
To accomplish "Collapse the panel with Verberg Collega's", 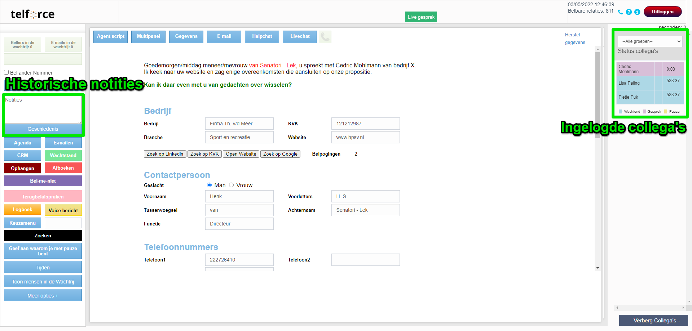I will tap(653, 321).
